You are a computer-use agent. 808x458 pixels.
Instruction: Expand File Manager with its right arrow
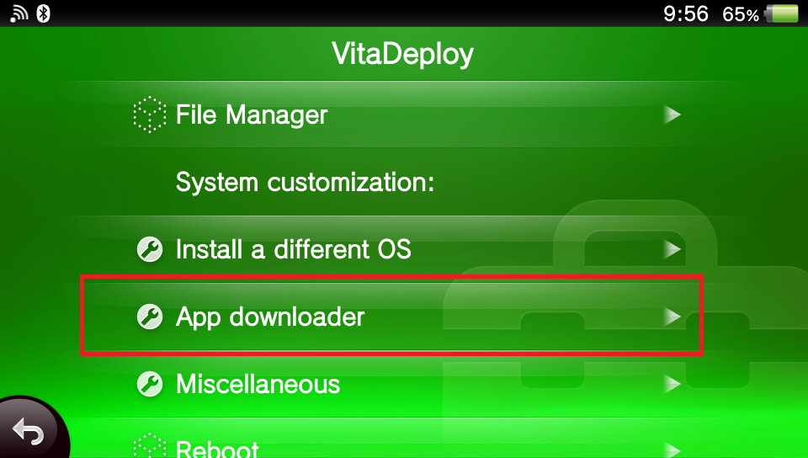coord(671,114)
